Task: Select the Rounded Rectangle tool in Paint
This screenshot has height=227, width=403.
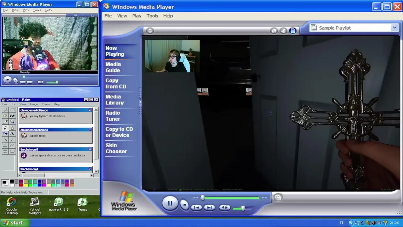Action: point(12,152)
